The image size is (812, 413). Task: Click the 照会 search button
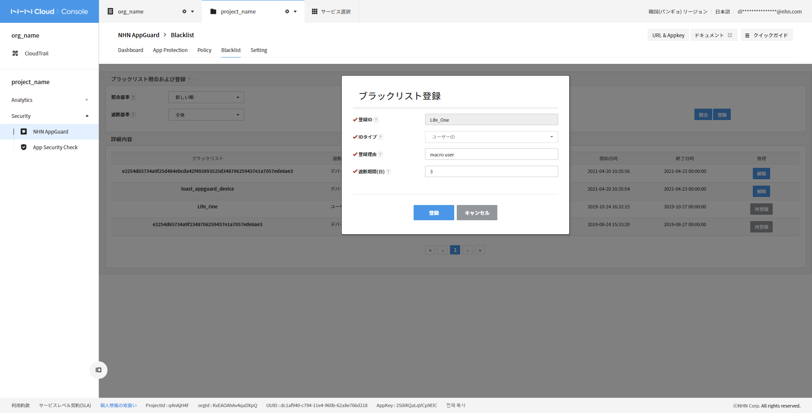point(703,115)
